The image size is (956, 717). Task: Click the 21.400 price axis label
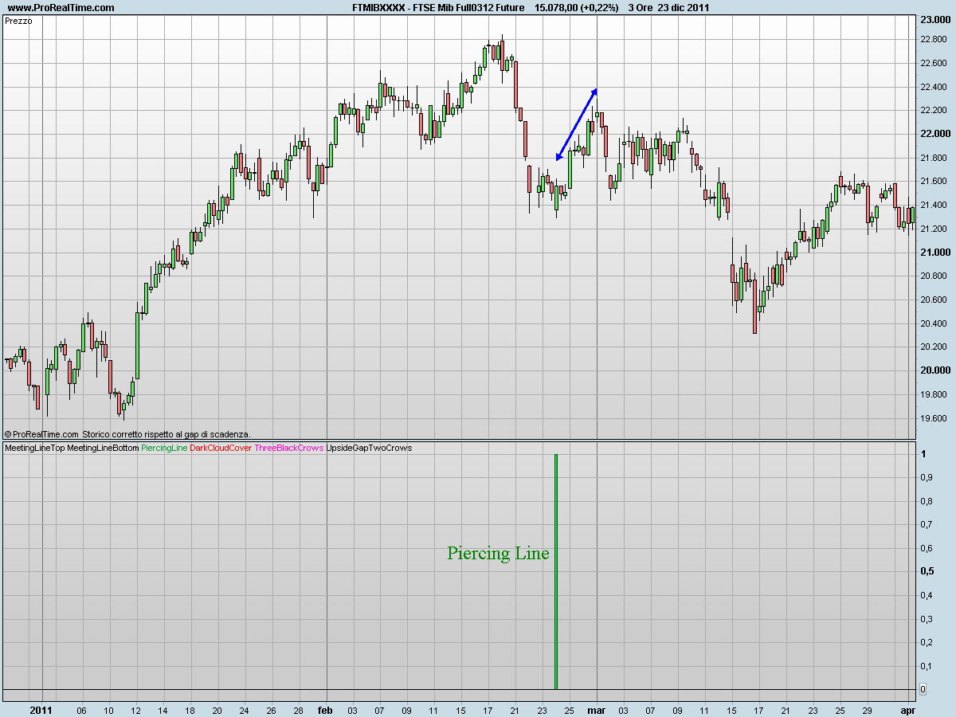coord(934,206)
